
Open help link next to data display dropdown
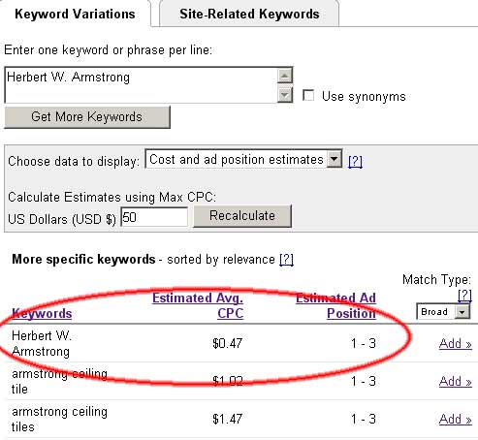[x=355, y=161]
